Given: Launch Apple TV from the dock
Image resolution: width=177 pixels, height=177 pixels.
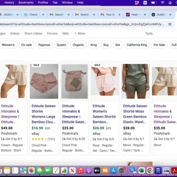Looking at the screenshot, I should point(97,170).
